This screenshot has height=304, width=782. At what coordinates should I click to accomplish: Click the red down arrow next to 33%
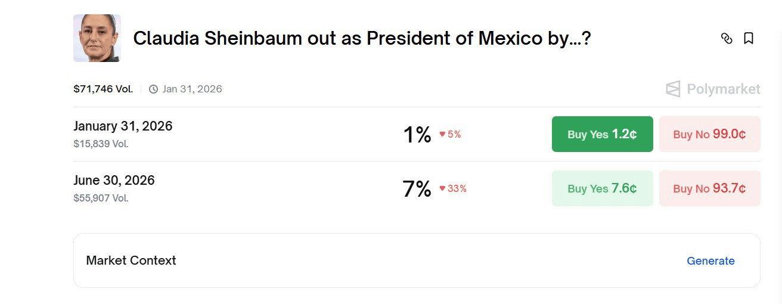point(442,189)
